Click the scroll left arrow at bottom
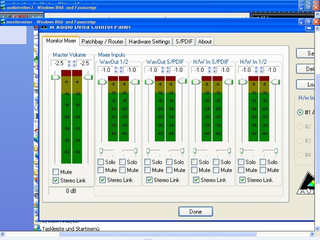 (x=2, y=234)
